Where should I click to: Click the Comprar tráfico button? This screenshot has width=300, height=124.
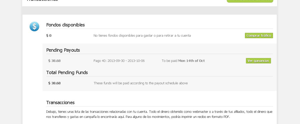point(259,36)
